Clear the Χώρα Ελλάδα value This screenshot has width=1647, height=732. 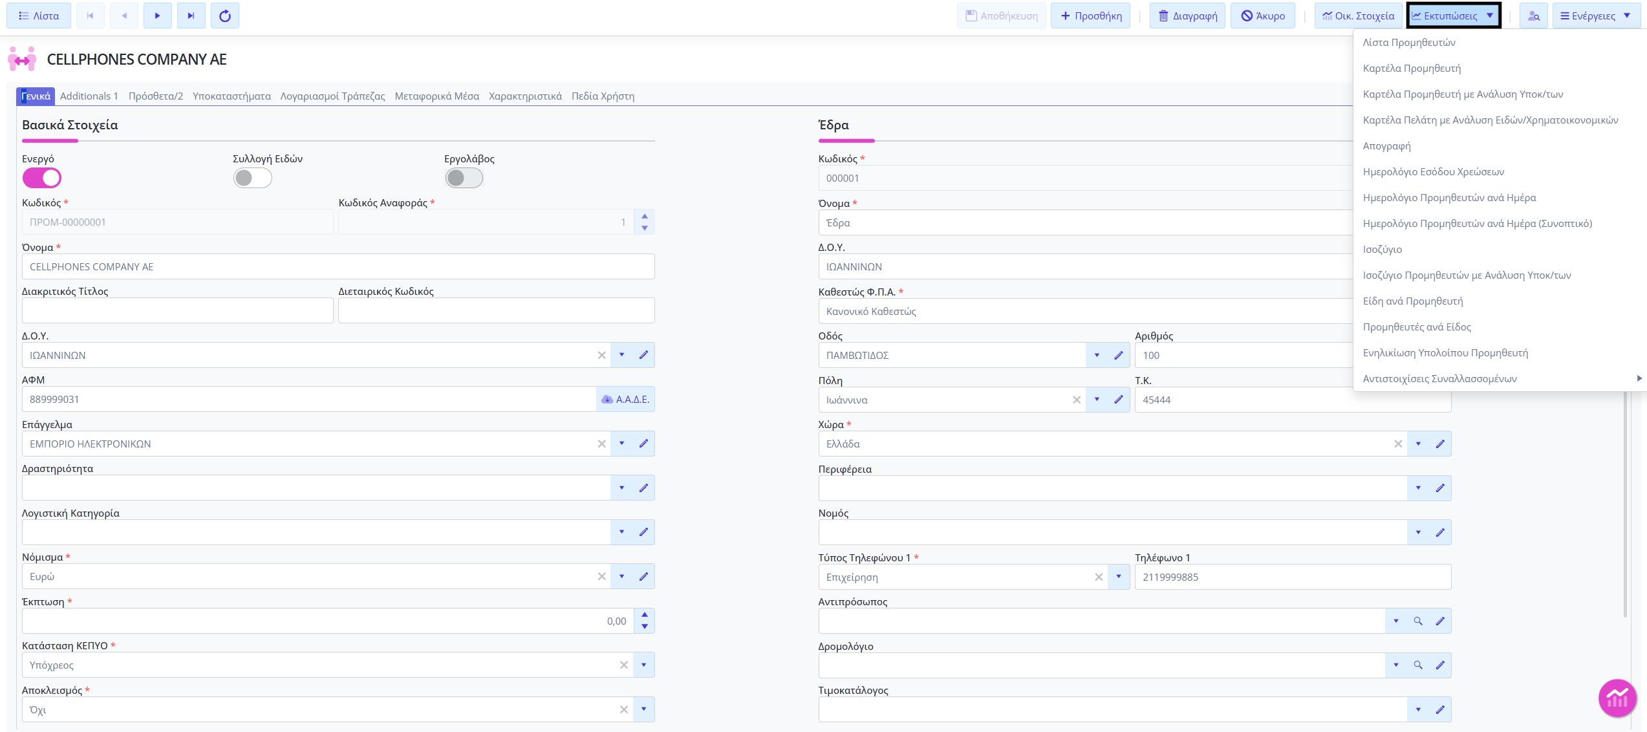pos(1398,444)
